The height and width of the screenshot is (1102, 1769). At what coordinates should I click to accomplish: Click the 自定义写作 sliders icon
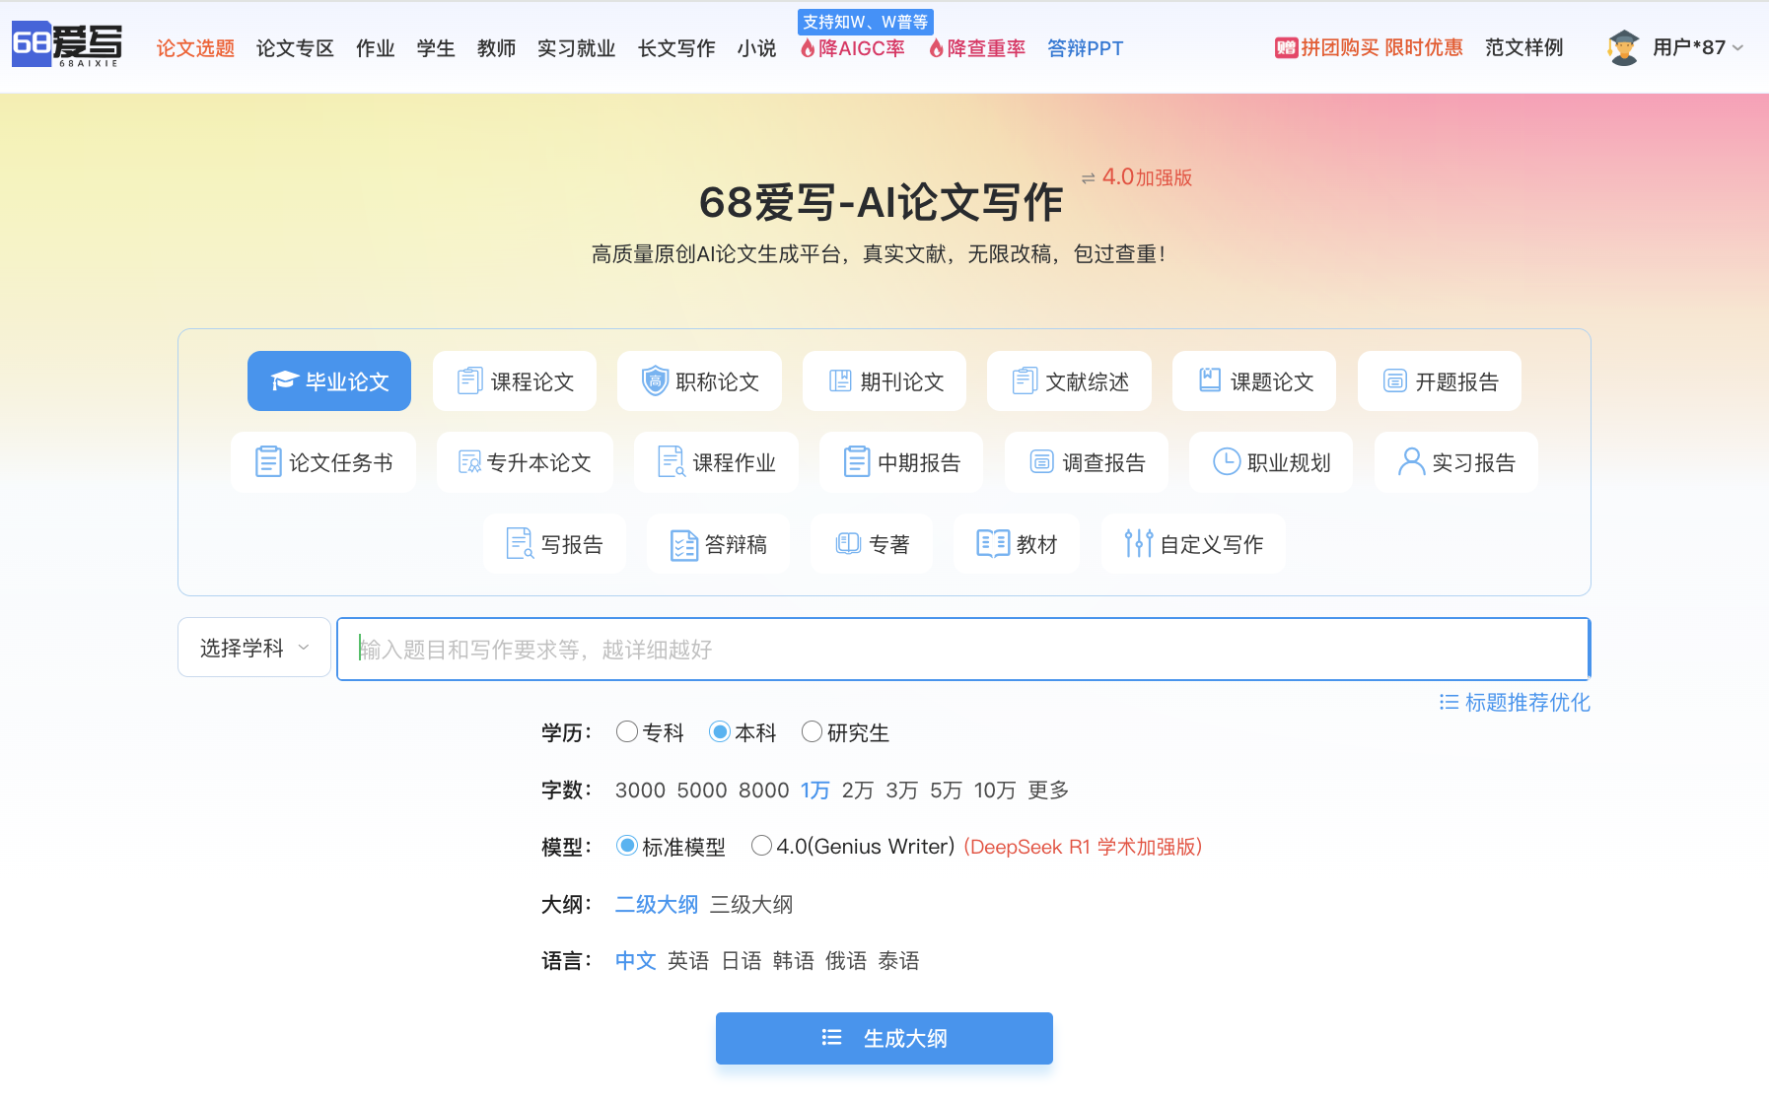click(1138, 544)
